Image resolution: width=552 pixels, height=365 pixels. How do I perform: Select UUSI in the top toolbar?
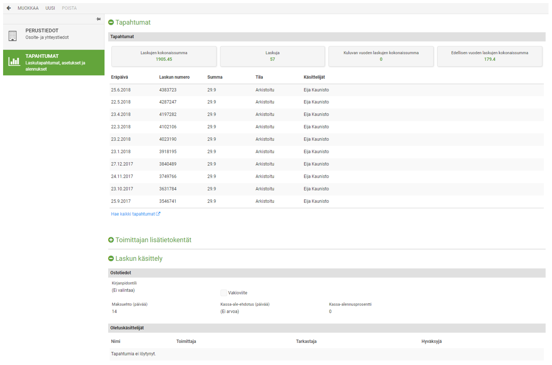50,8
